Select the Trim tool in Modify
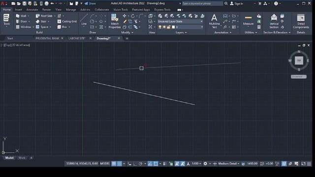Image resolution: width=315 pixels, height=177 pixels. (x=136, y=21)
